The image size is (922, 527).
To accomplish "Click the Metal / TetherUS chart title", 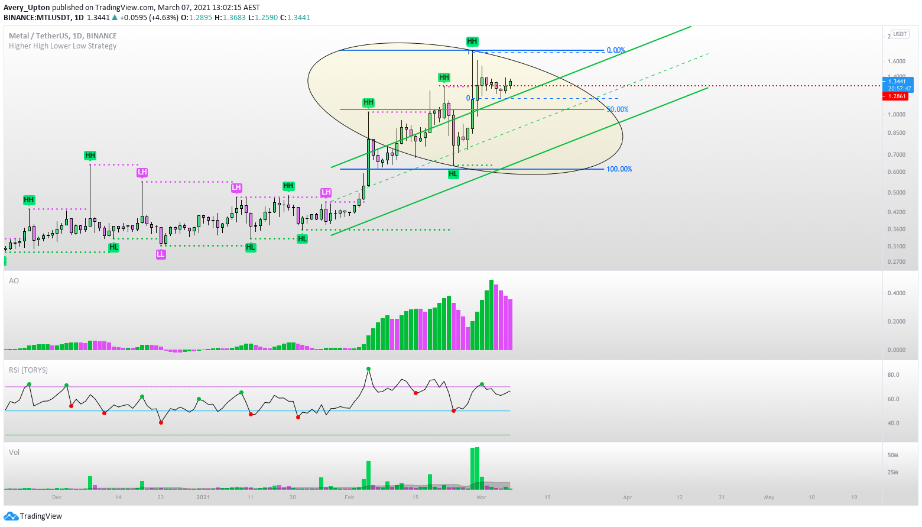I will [63, 36].
